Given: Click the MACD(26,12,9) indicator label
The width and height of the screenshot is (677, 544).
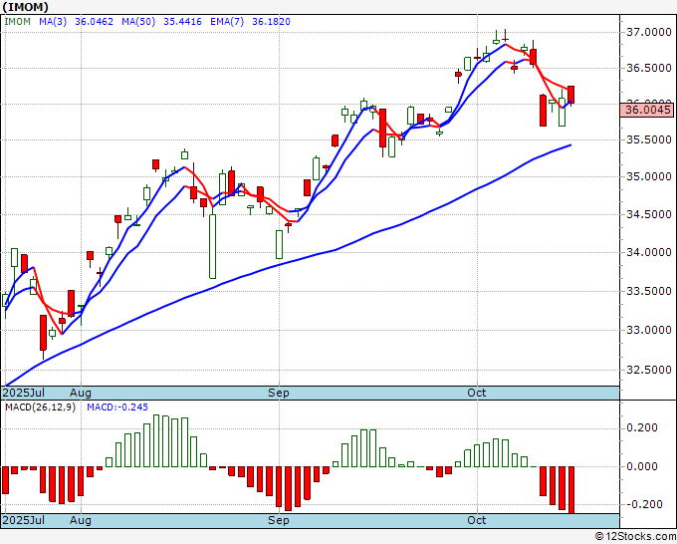Looking at the screenshot, I should (40, 408).
